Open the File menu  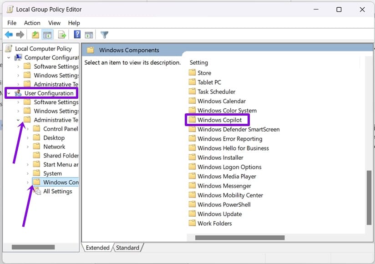click(12, 23)
